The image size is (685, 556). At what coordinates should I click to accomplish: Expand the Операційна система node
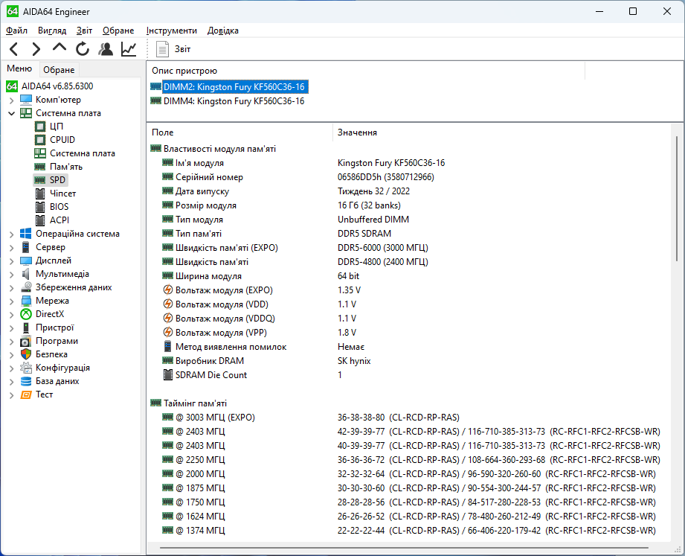tap(11, 234)
